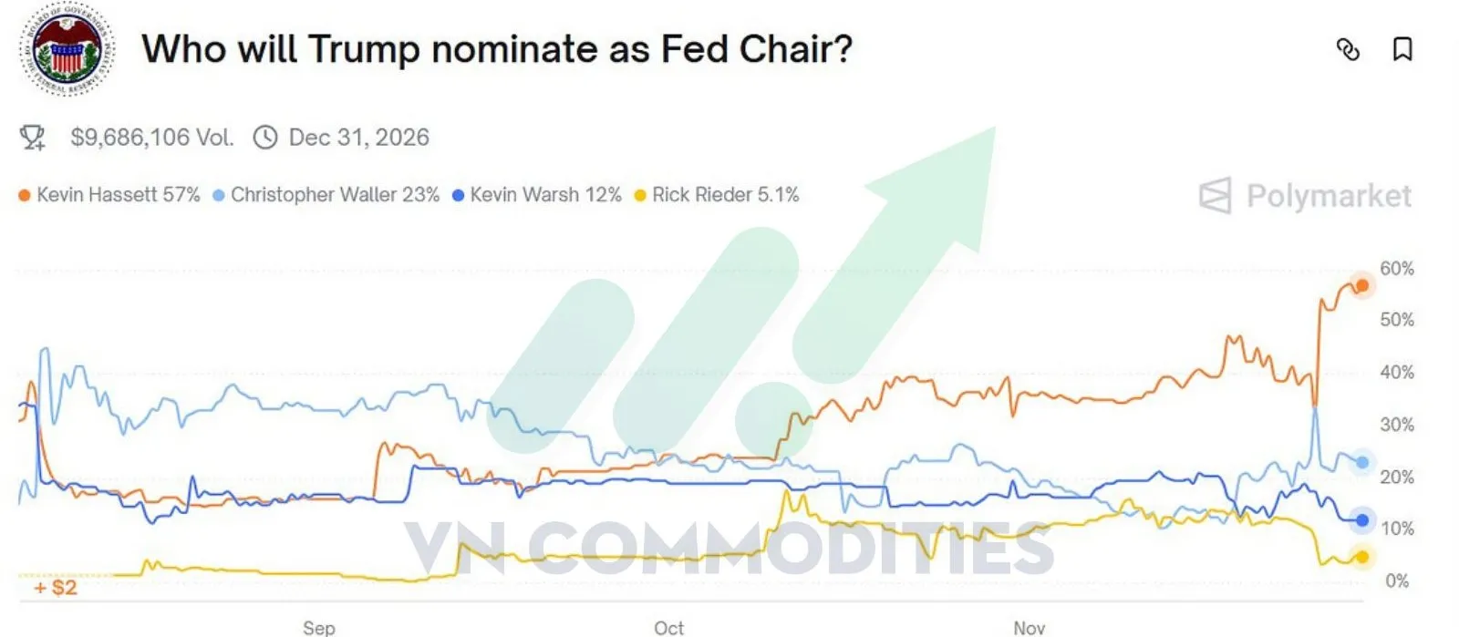The image size is (1459, 637).
Task: Open the market title link
Action: pos(497,50)
